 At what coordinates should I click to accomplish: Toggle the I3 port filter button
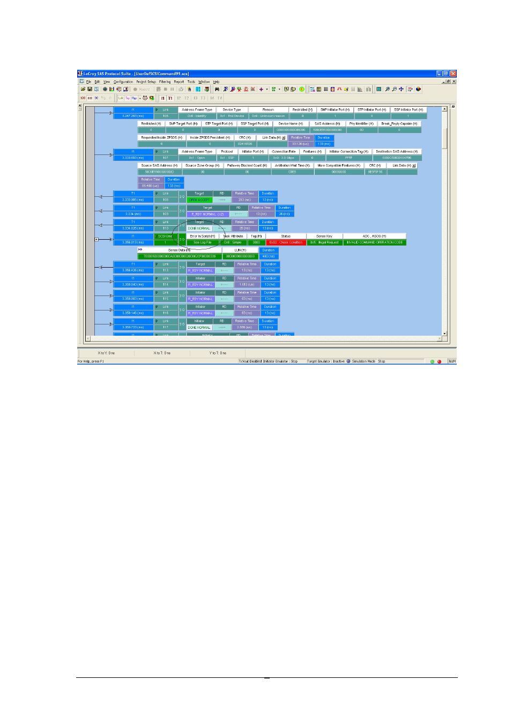[x=196, y=98]
